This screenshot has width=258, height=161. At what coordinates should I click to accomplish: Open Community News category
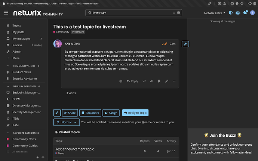(24, 139)
